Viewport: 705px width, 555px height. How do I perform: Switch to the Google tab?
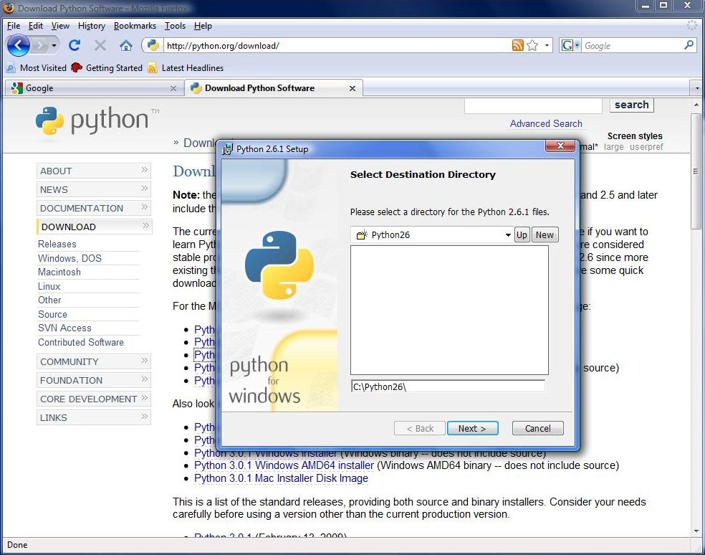pos(94,88)
